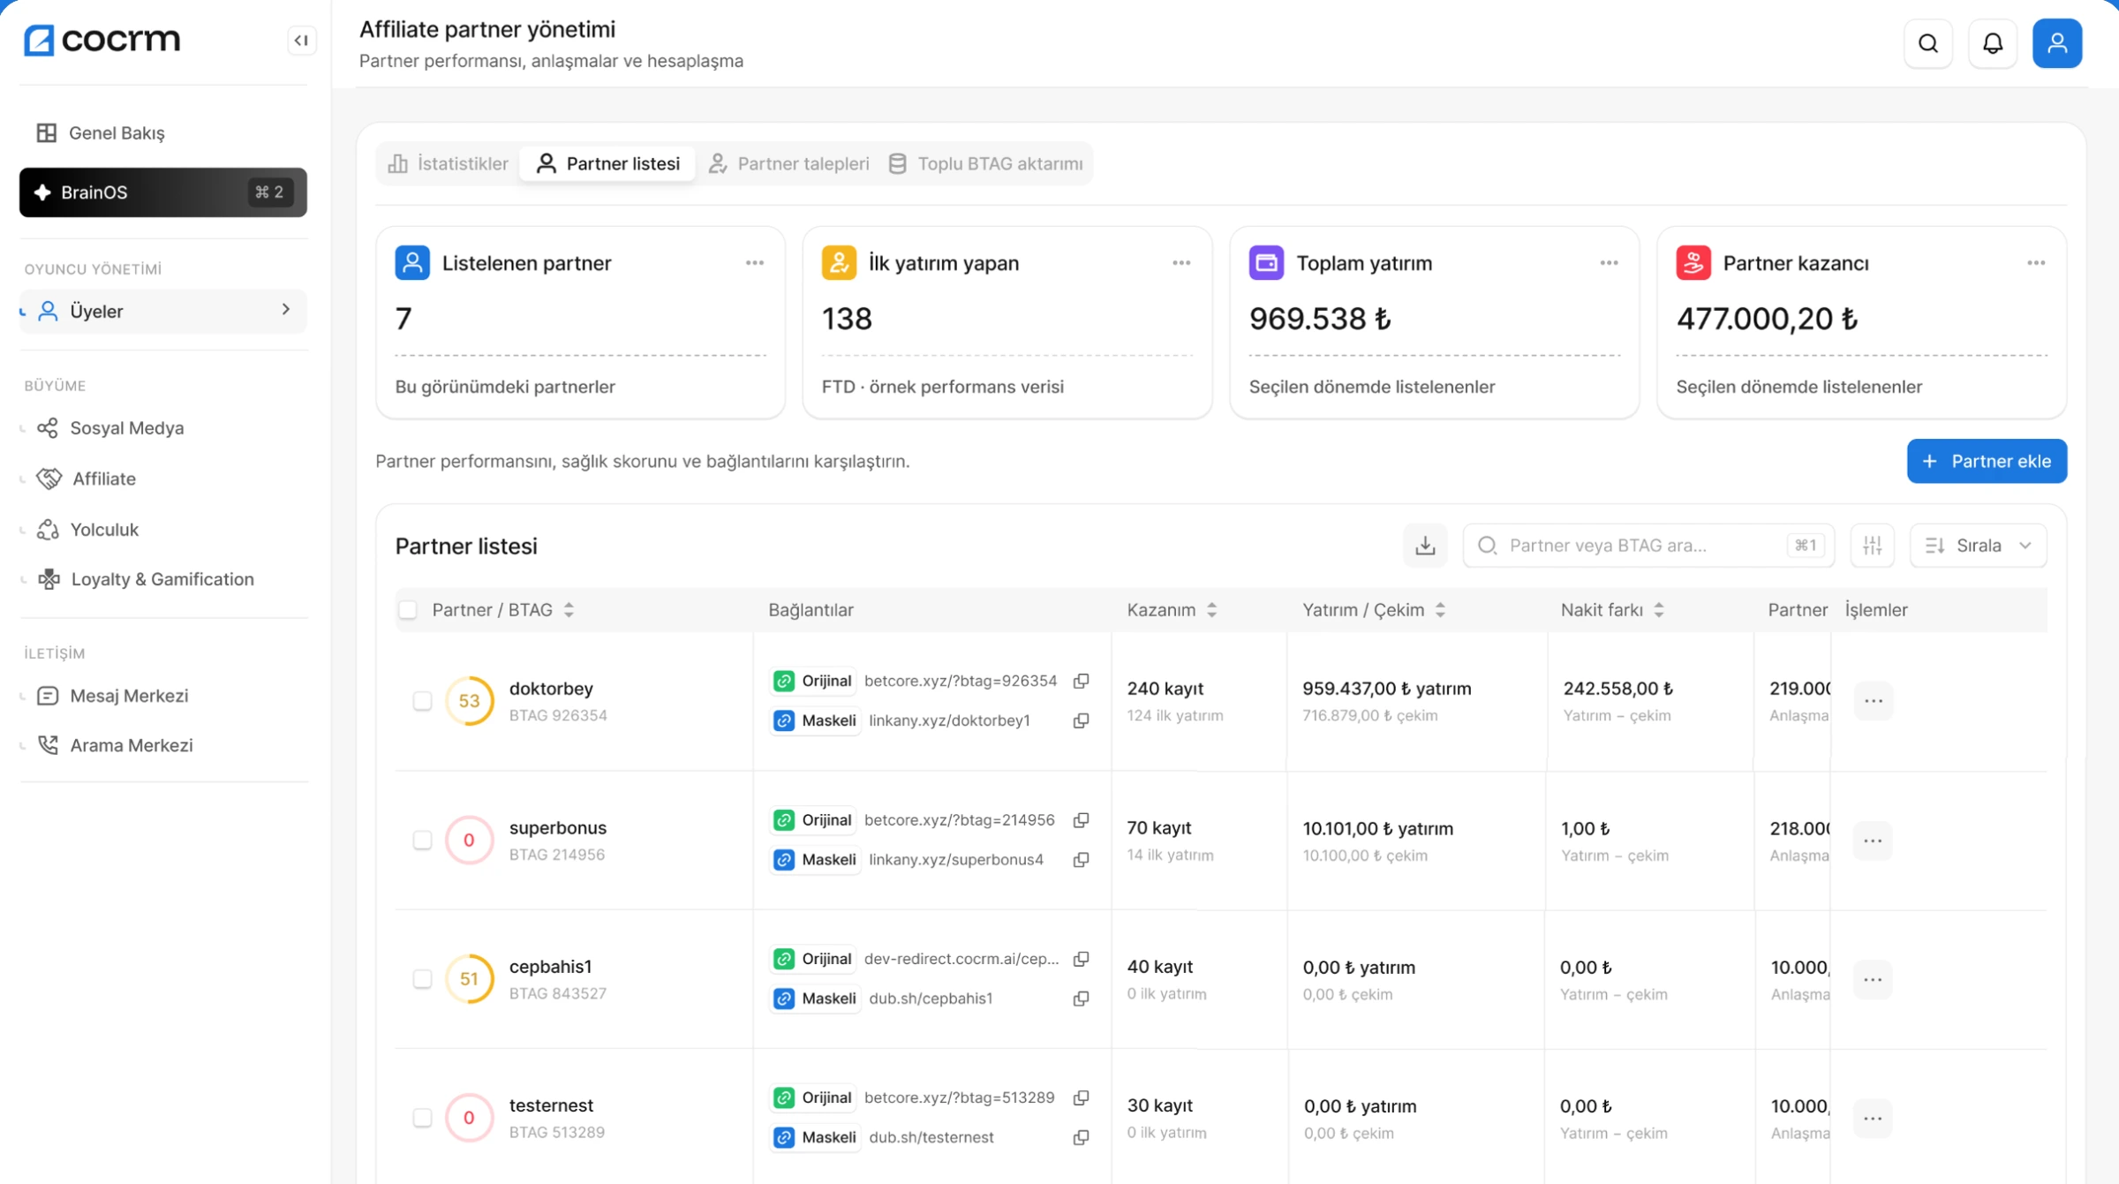The width and height of the screenshot is (2119, 1184).
Task: Copy doktorbey original link betcore.xyz/?btag=926354
Action: (x=1081, y=681)
